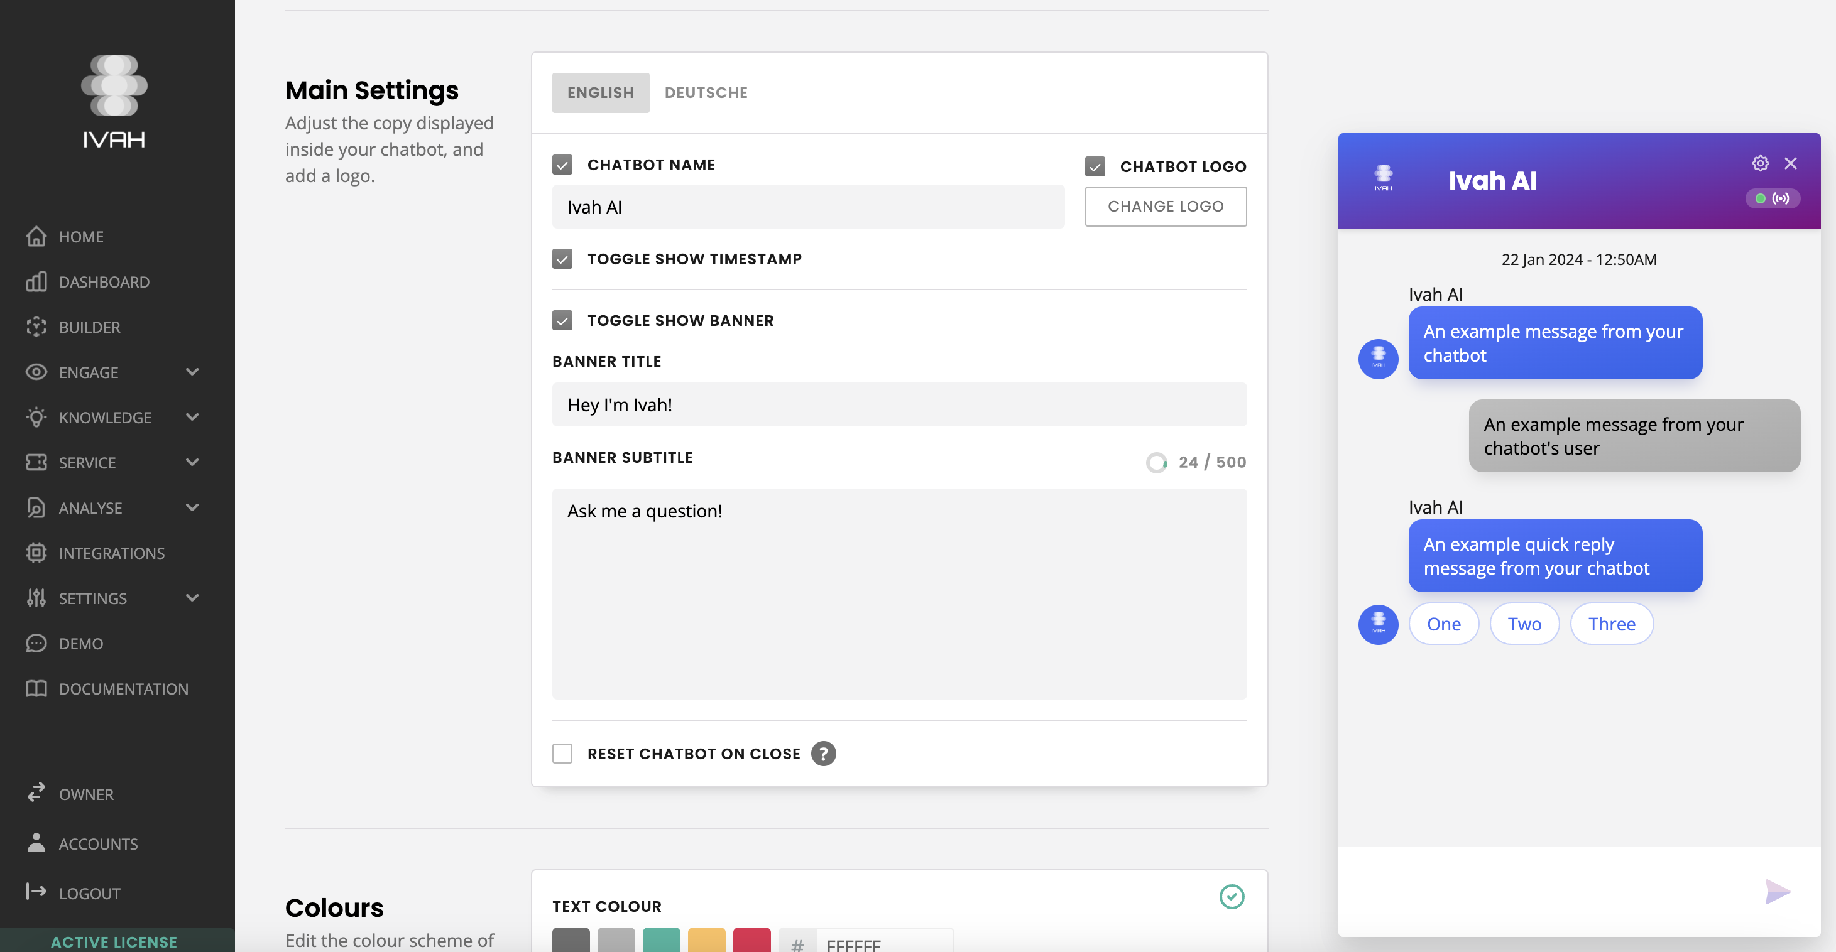
Task: Expand the Engage menu chevron
Action: coord(192,372)
